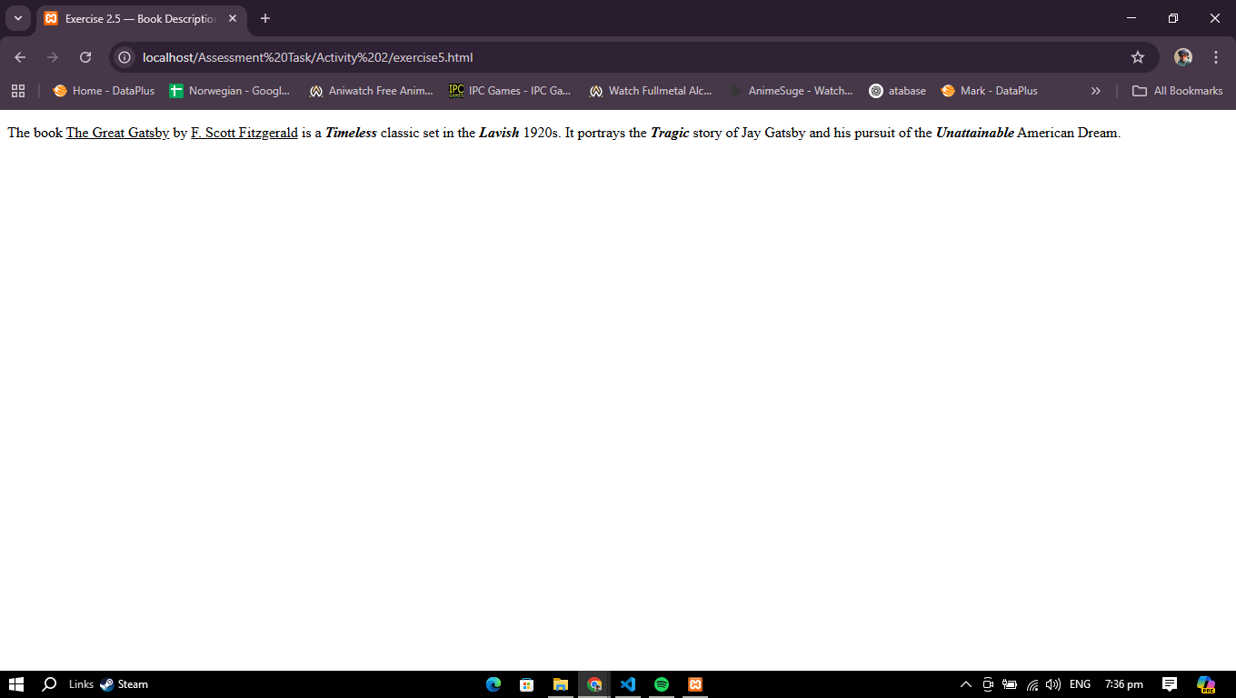This screenshot has width=1236, height=698.
Task: Select the Exercise 2.5 Book Description tab
Action: tap(136, 18)
